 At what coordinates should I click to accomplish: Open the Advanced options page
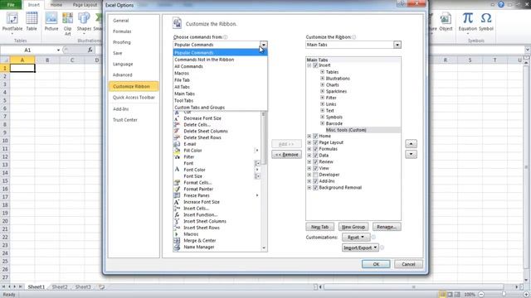coord(122,74)
